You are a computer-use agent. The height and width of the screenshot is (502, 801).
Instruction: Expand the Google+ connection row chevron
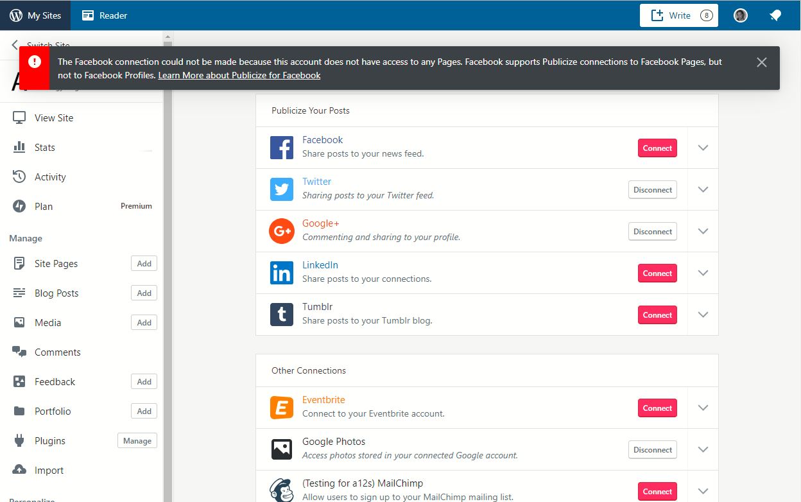point(703,231)
